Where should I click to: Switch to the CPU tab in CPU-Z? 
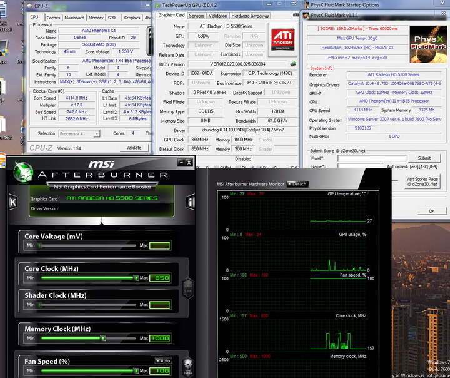[x=34, y=18]
